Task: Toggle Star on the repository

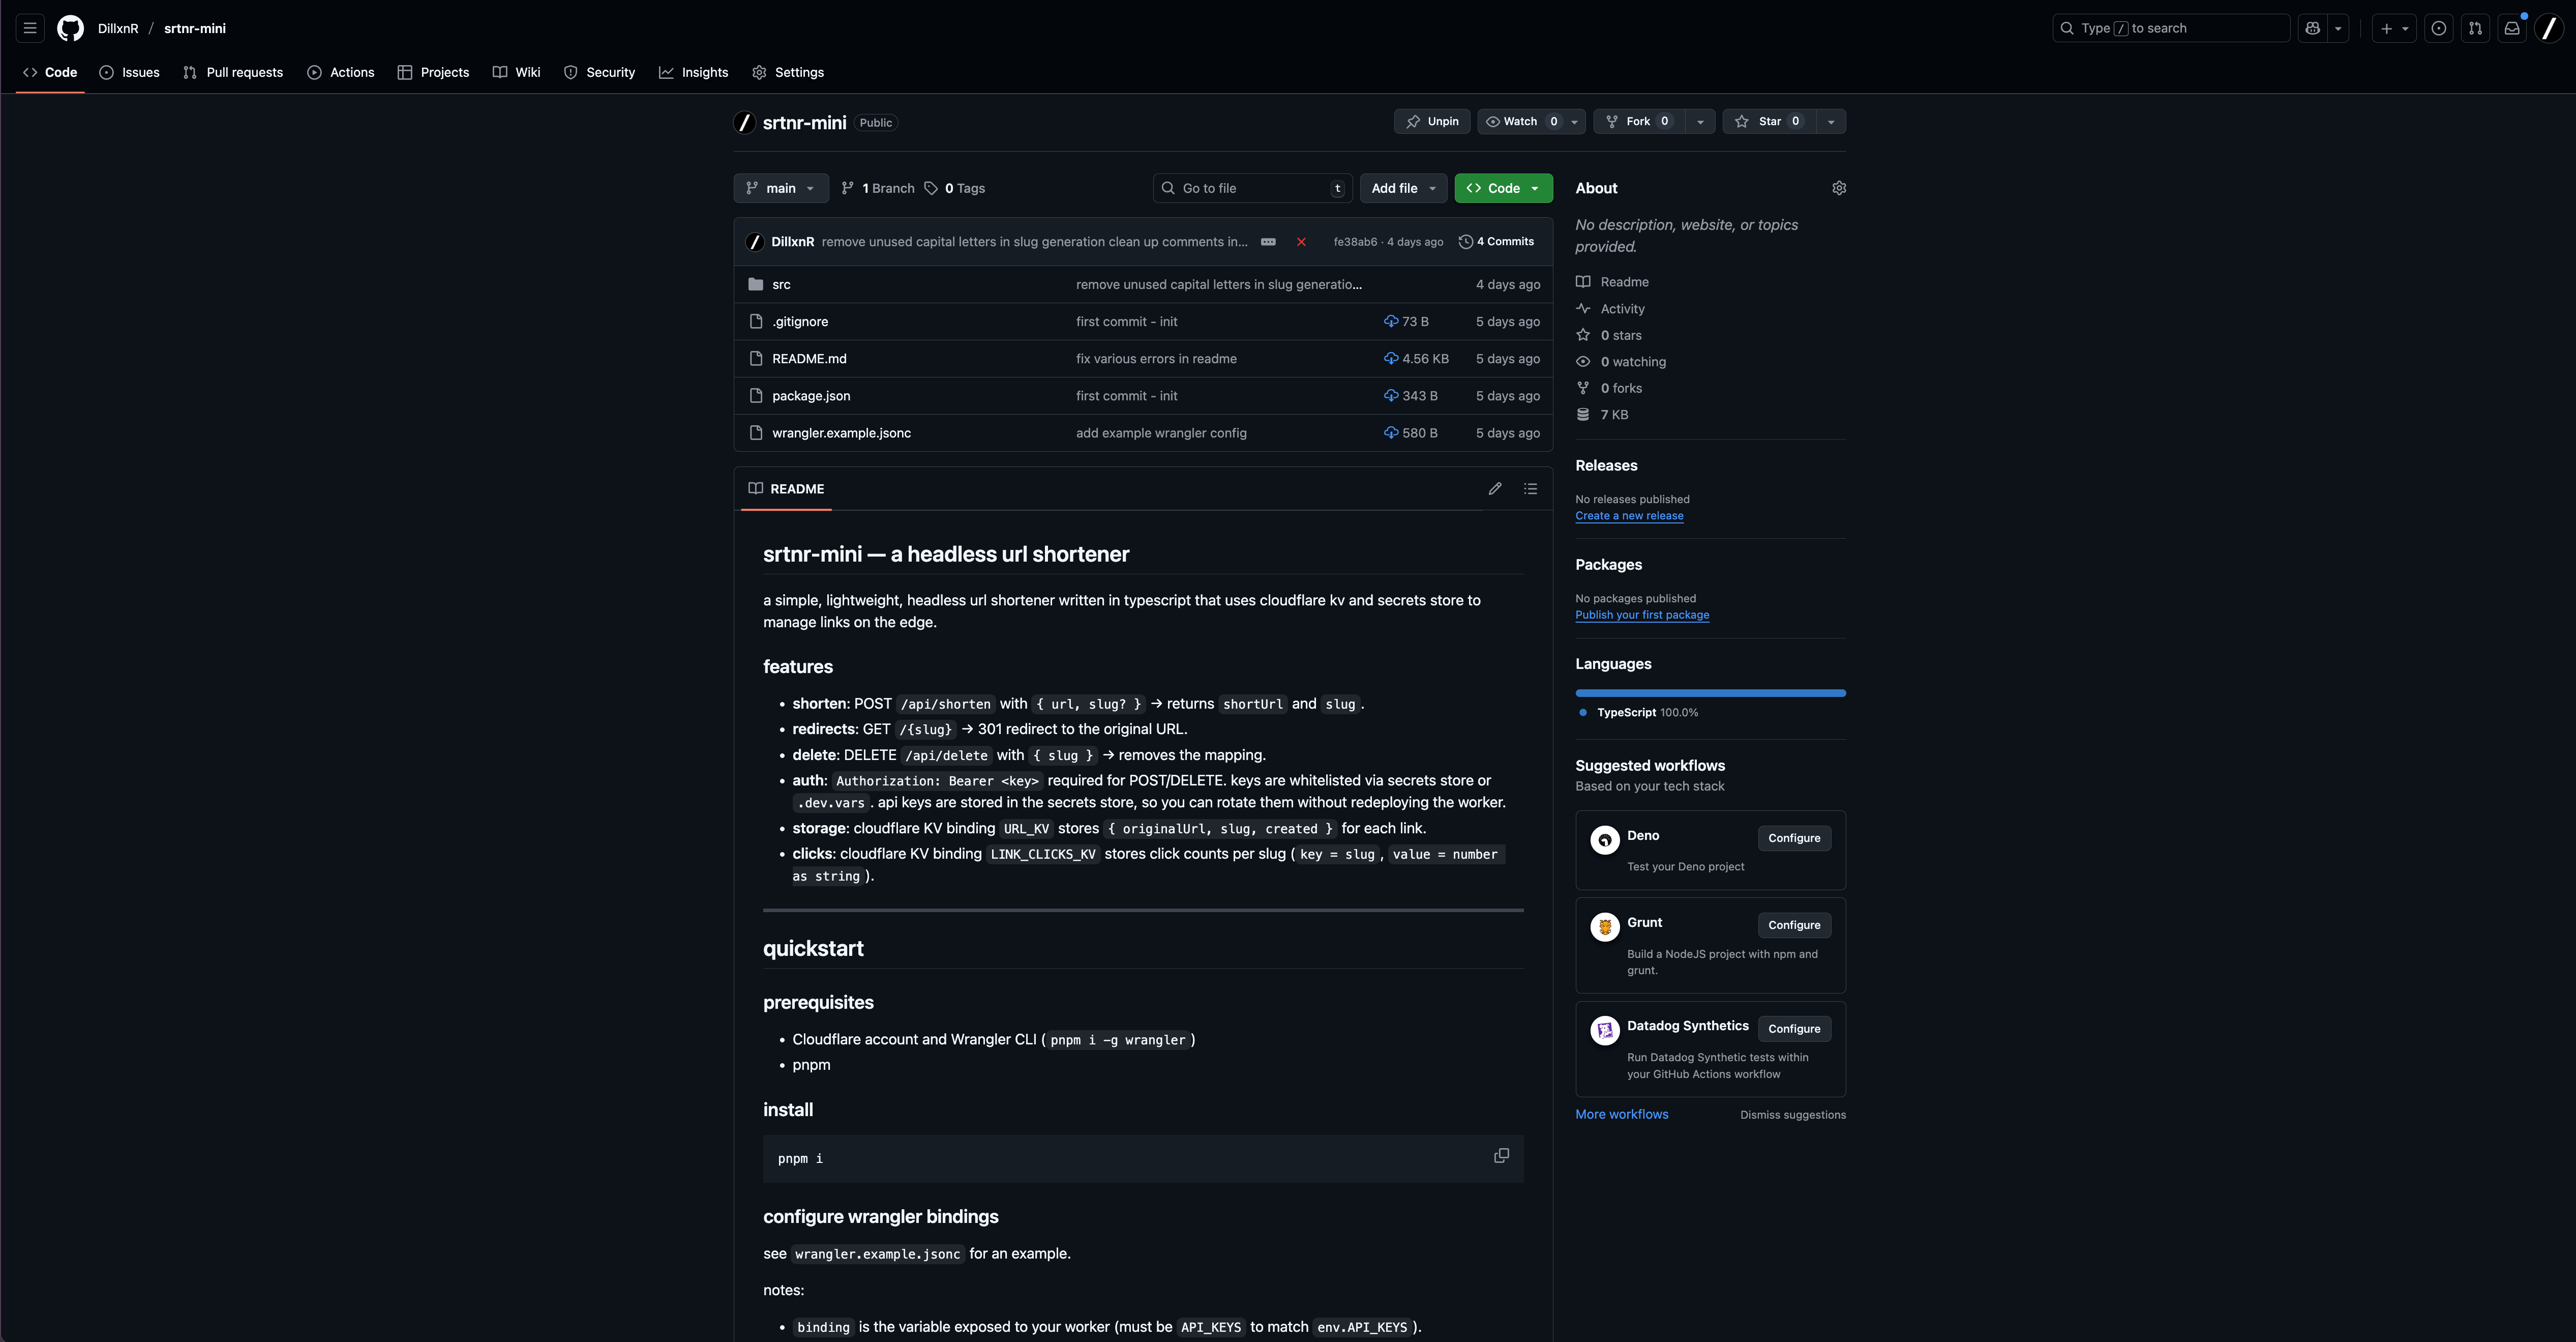Action: coord(1769,121)
